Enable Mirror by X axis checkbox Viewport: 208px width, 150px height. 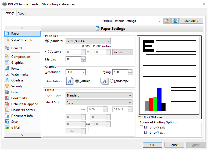tap(142, 127)
